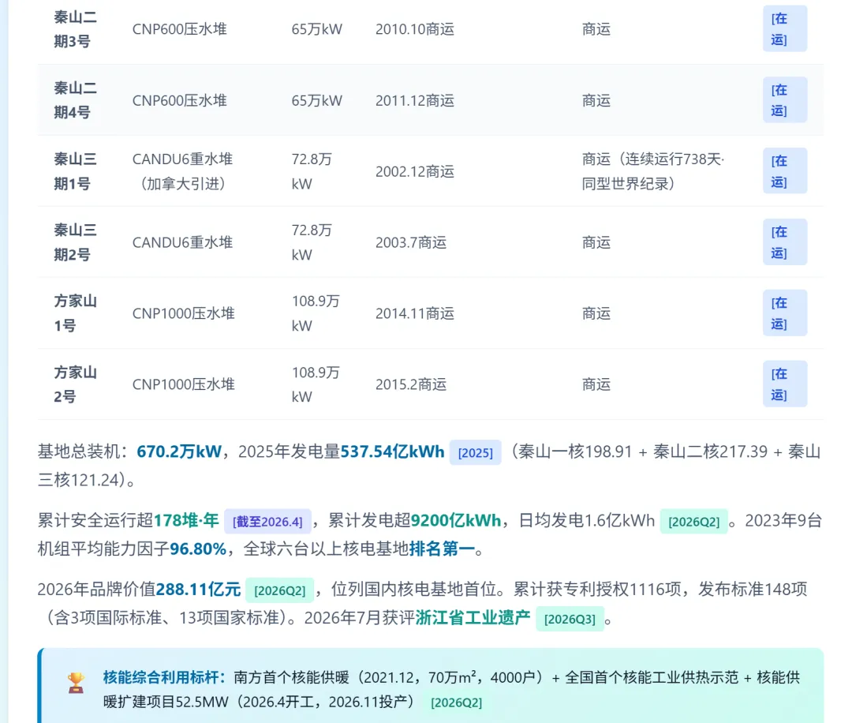Open the [2026Q3] tag after 浙江省工业遗产

pos(570,619)
